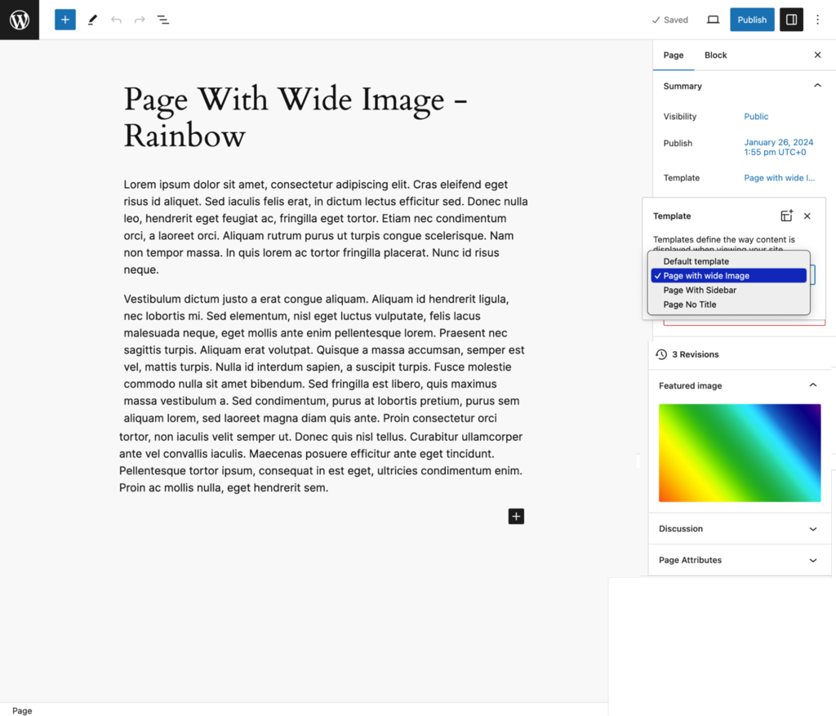Click the Redo arrow icon
This screenshot has height=716, width=836.
point(140,20)
